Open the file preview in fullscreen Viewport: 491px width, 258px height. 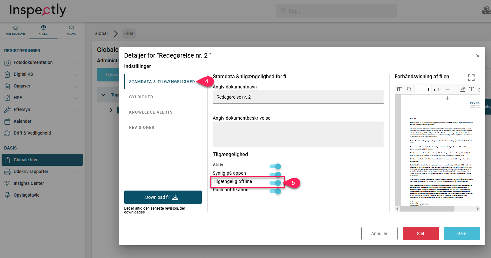[471, 77]
